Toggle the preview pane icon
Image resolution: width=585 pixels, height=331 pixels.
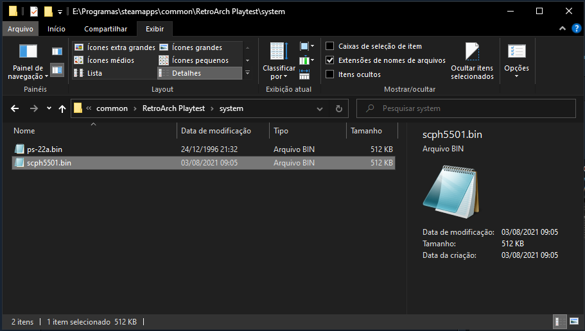[x=57, y=51]
